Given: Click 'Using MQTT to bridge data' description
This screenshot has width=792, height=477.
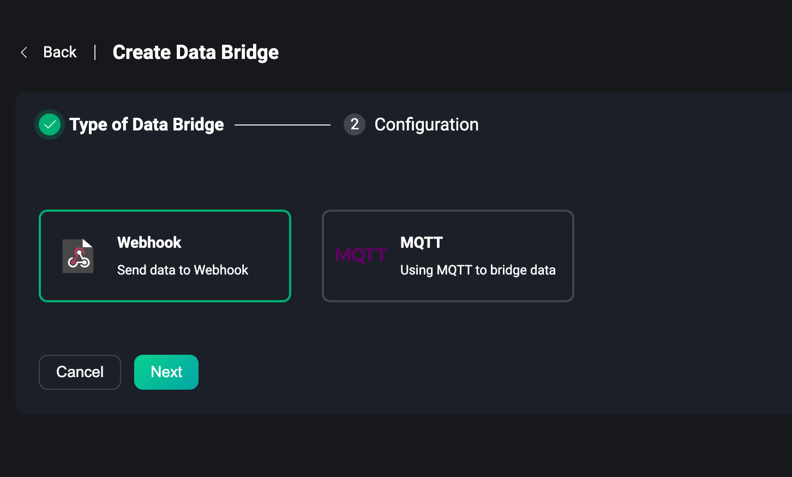Looking at the screenshot, I should click(x=478, y=270).
